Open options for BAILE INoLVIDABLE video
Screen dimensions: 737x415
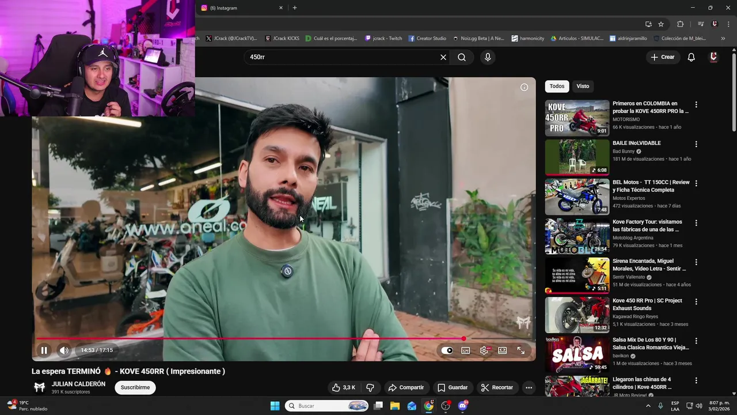(x=696, y=144)
